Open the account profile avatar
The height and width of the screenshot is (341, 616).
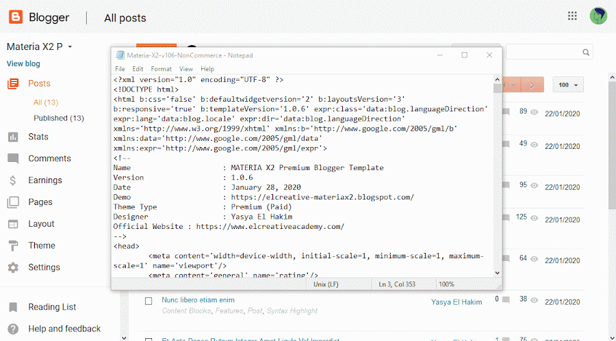click(598, 16)
